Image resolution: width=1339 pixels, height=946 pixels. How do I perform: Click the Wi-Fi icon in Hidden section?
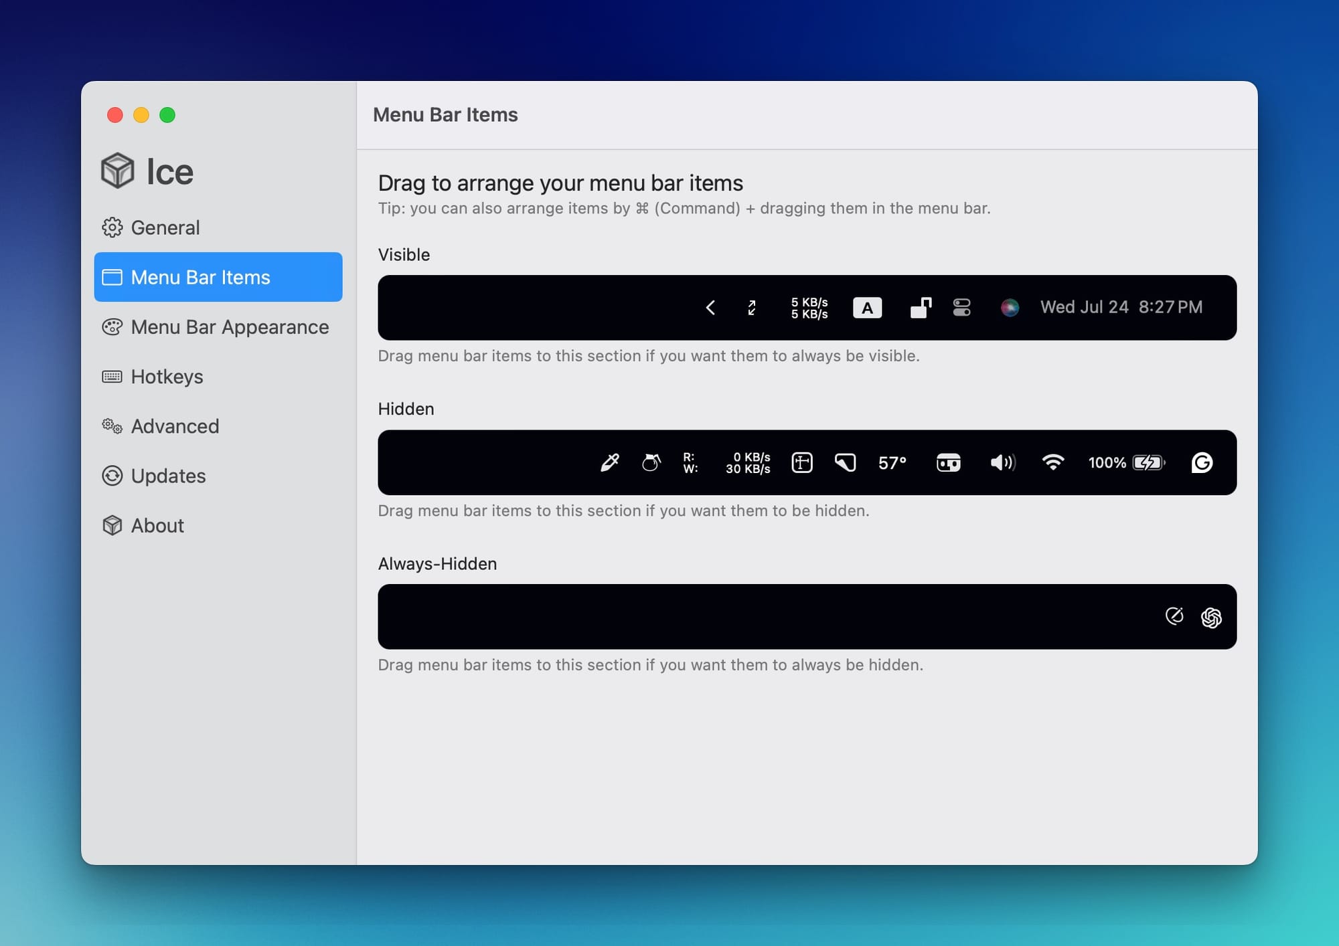(x=1053, y=462)
